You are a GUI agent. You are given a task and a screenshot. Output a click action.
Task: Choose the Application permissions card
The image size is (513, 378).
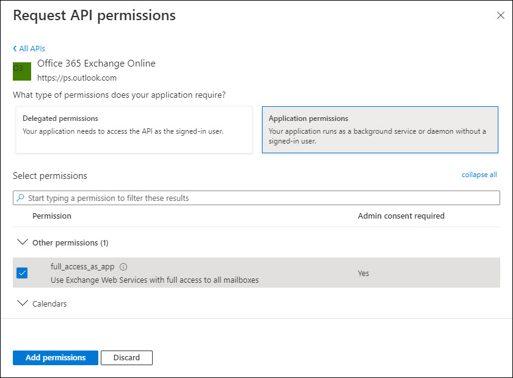(x=379, y=129)
